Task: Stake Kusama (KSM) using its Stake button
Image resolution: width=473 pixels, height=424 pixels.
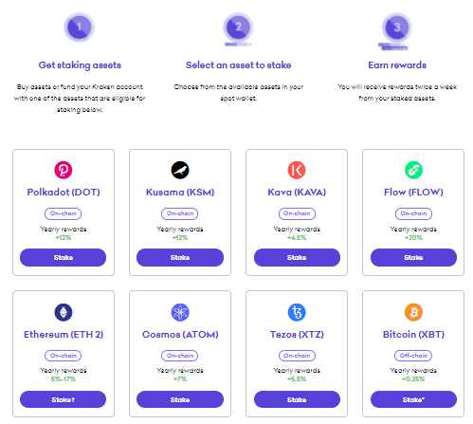Action: point(180,257)
